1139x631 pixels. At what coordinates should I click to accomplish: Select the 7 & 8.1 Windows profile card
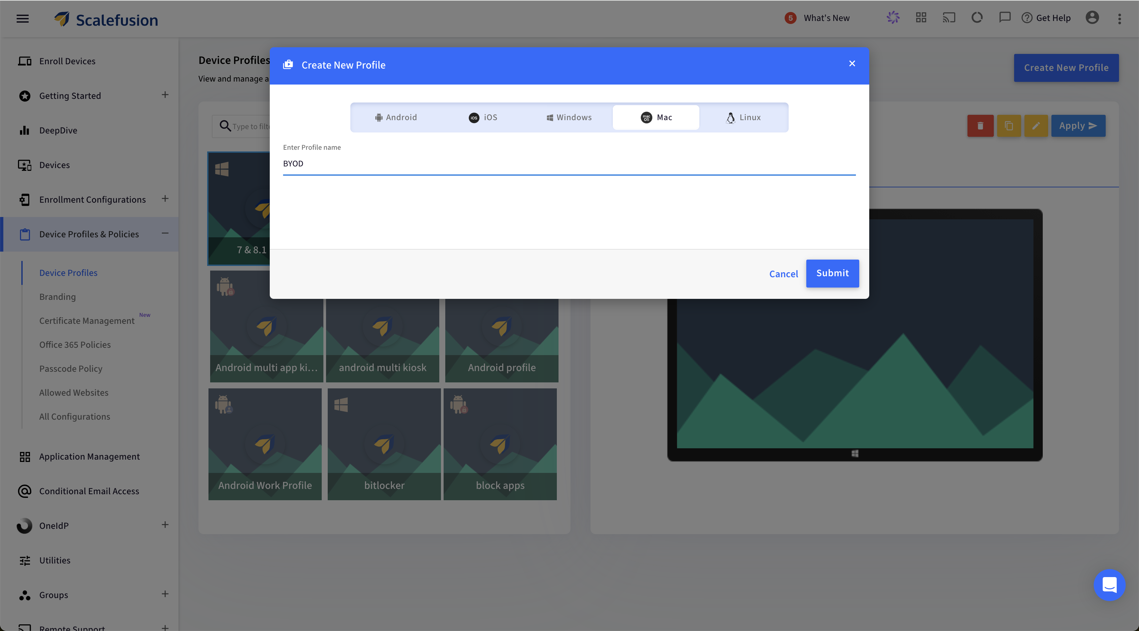coord(239,209)
